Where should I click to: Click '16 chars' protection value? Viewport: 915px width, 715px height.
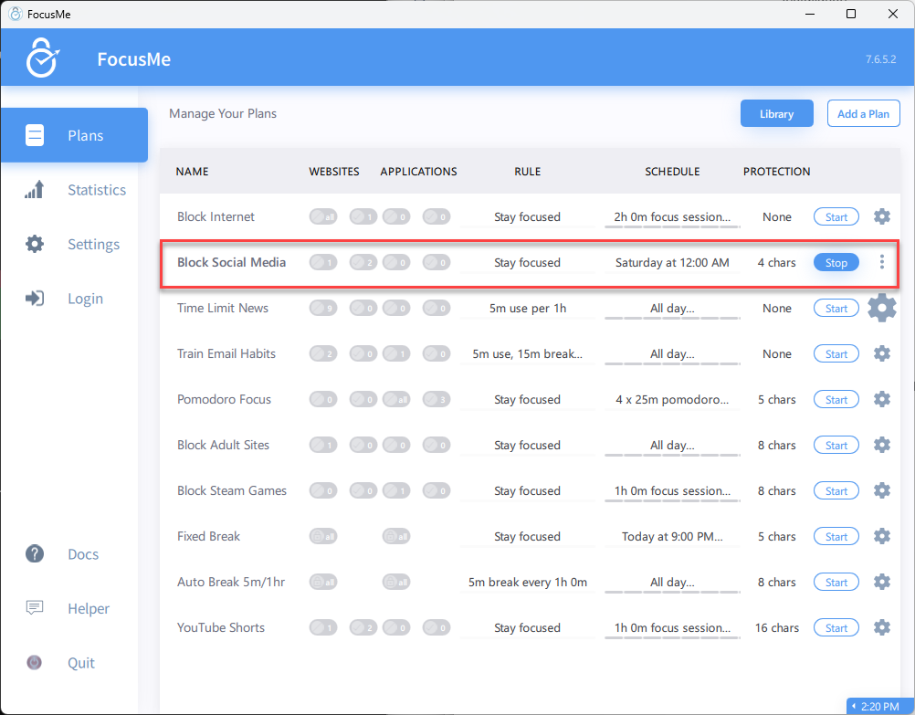[777, 627]
